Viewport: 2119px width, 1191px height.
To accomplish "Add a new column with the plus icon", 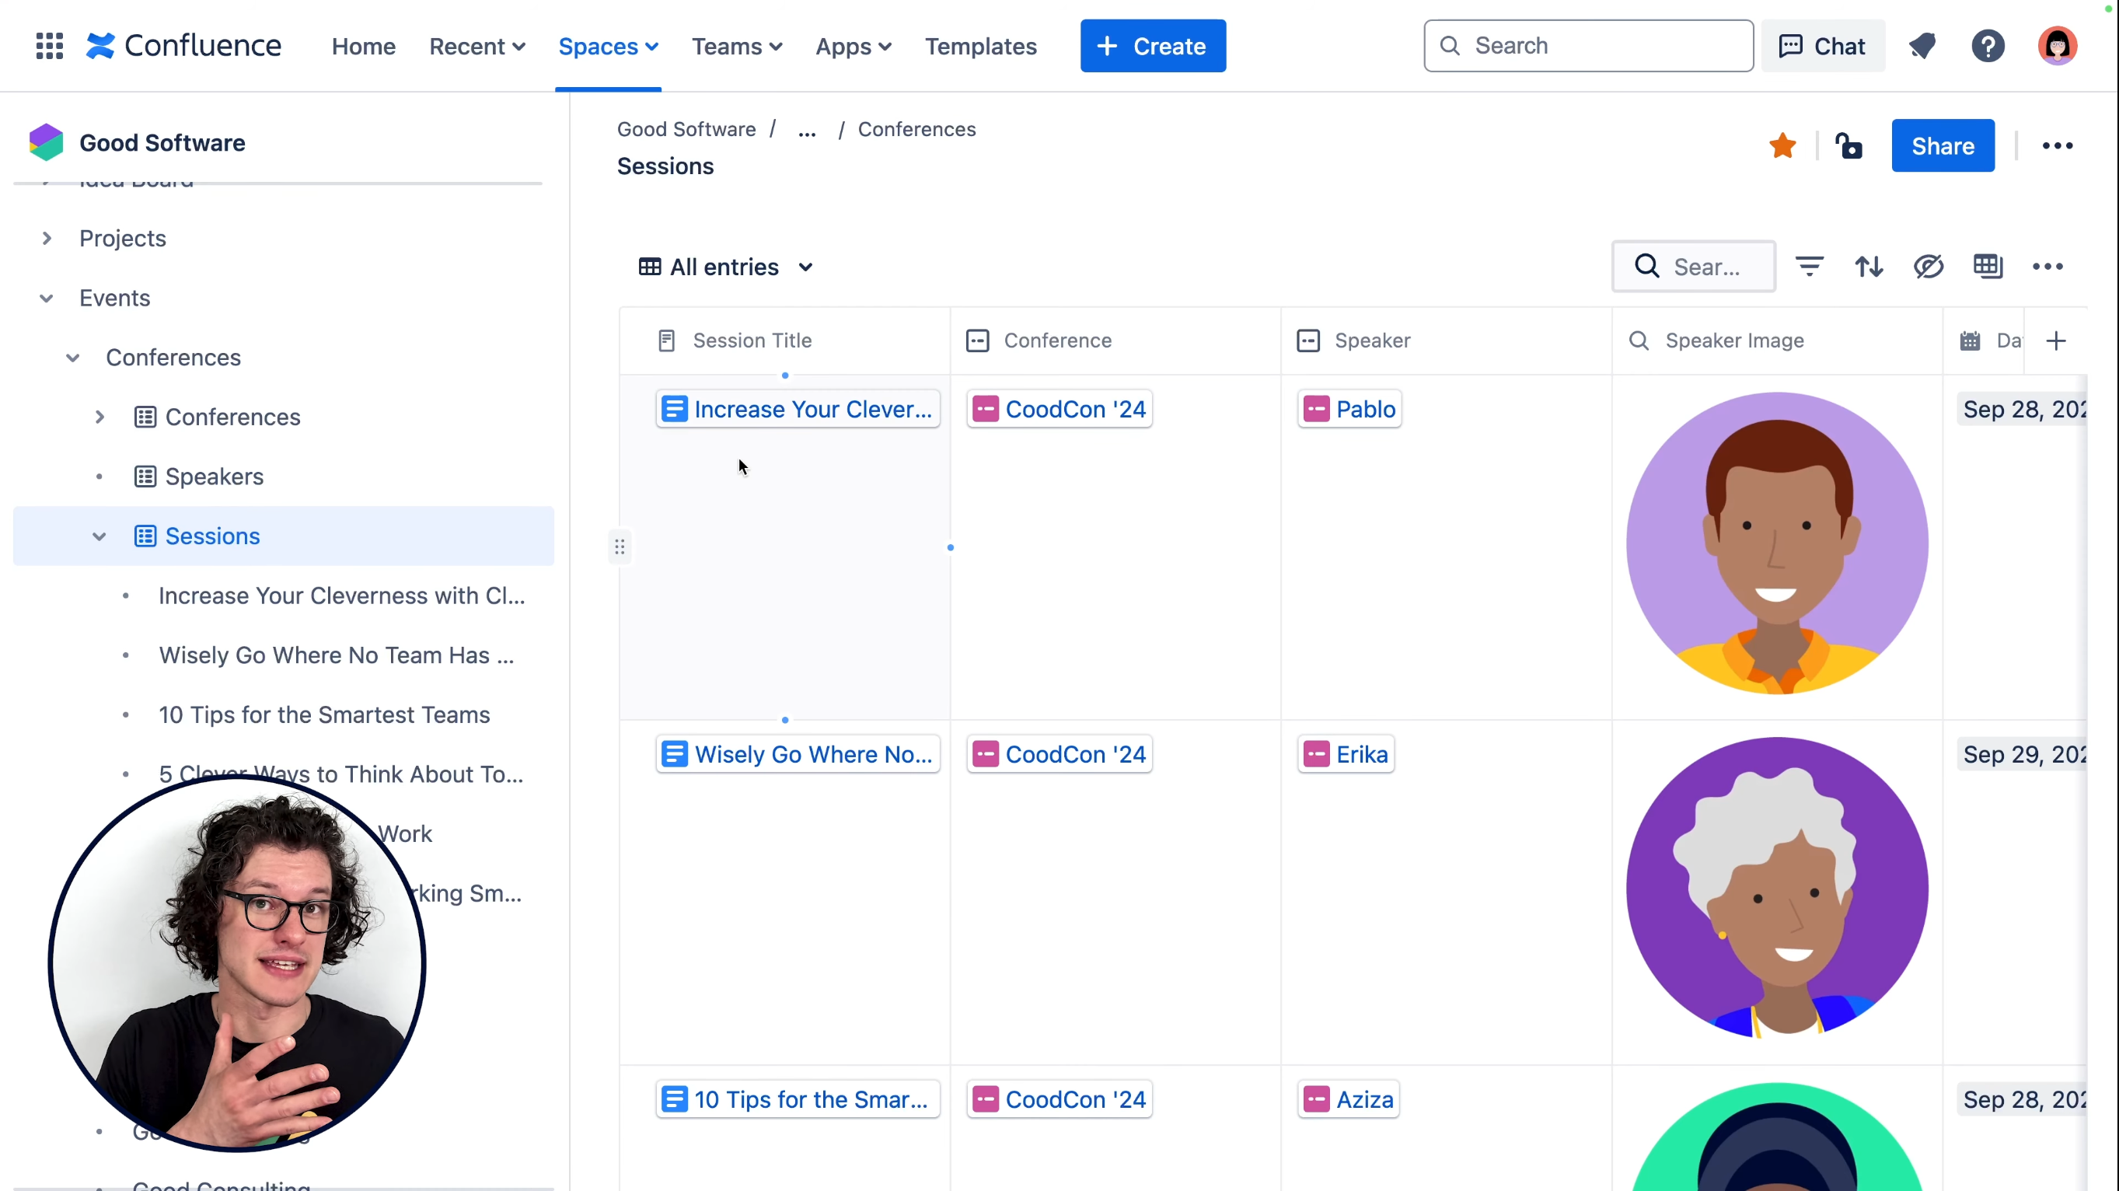I will [x=2058, y=340].
